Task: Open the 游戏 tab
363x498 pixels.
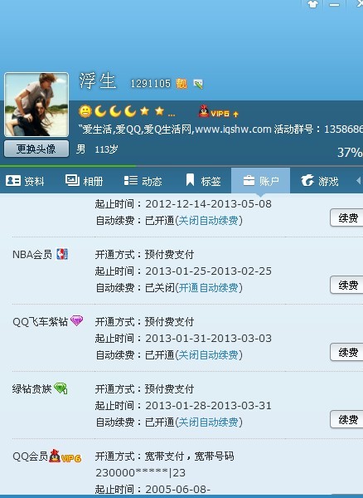Action: pos(319,181)
